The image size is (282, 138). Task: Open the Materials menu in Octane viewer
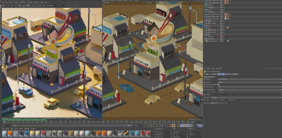(x=23, y=2)
